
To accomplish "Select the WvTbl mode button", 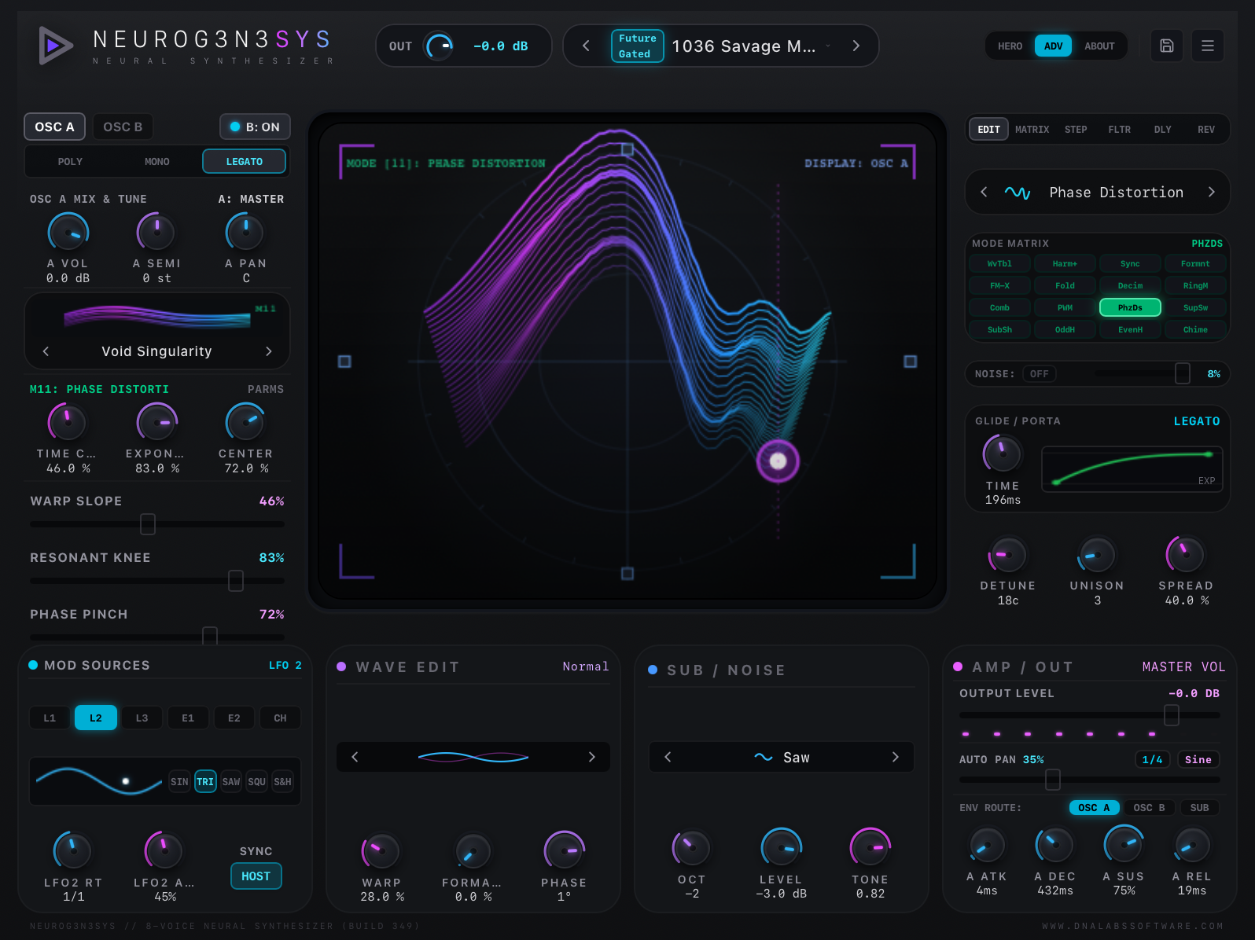I will [999, 263].
